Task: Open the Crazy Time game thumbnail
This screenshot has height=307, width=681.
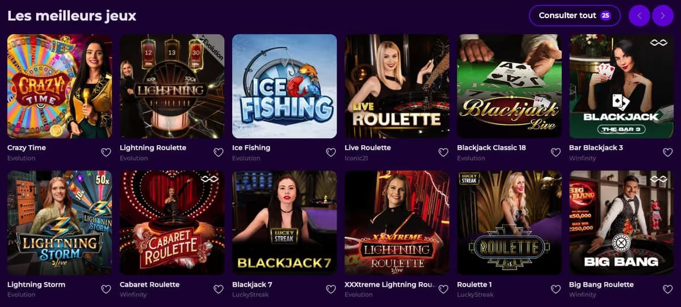Action: pos(60,86)
